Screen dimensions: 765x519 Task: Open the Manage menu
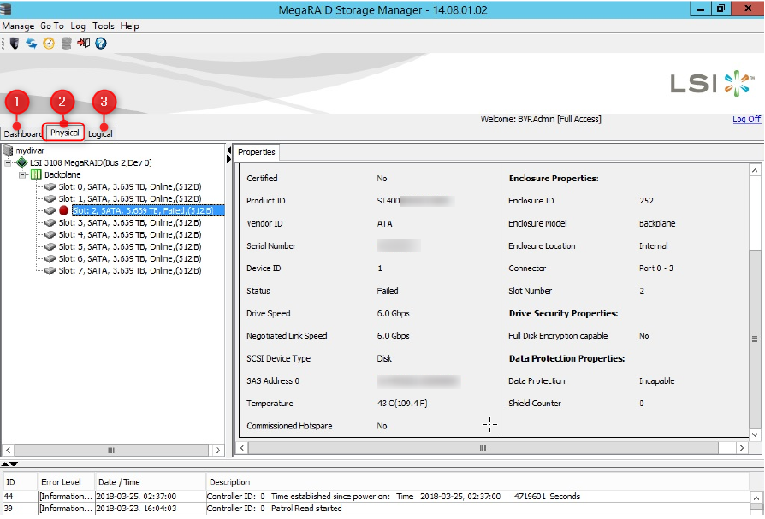point(18,27)
